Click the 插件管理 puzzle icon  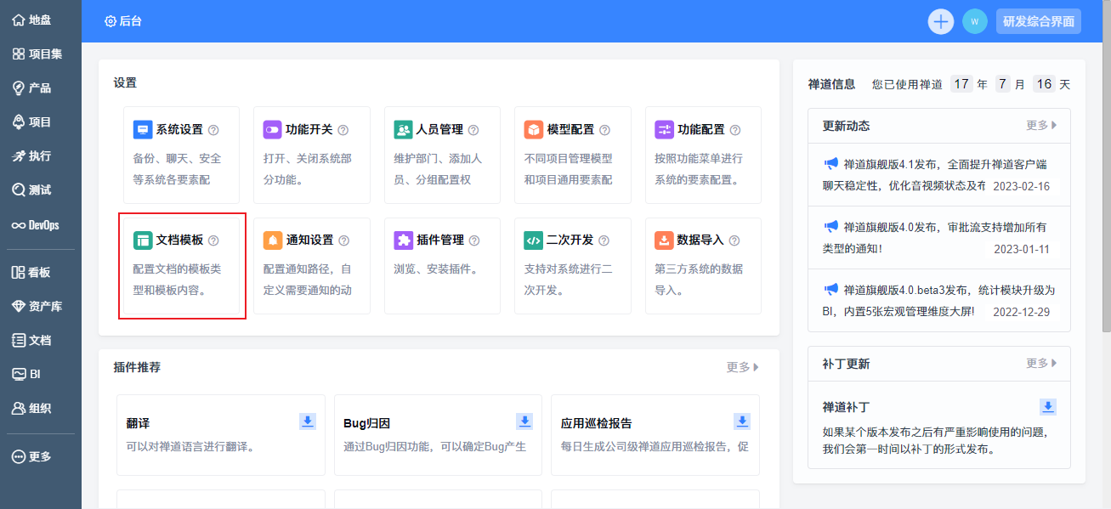click(x=403, y=240)
